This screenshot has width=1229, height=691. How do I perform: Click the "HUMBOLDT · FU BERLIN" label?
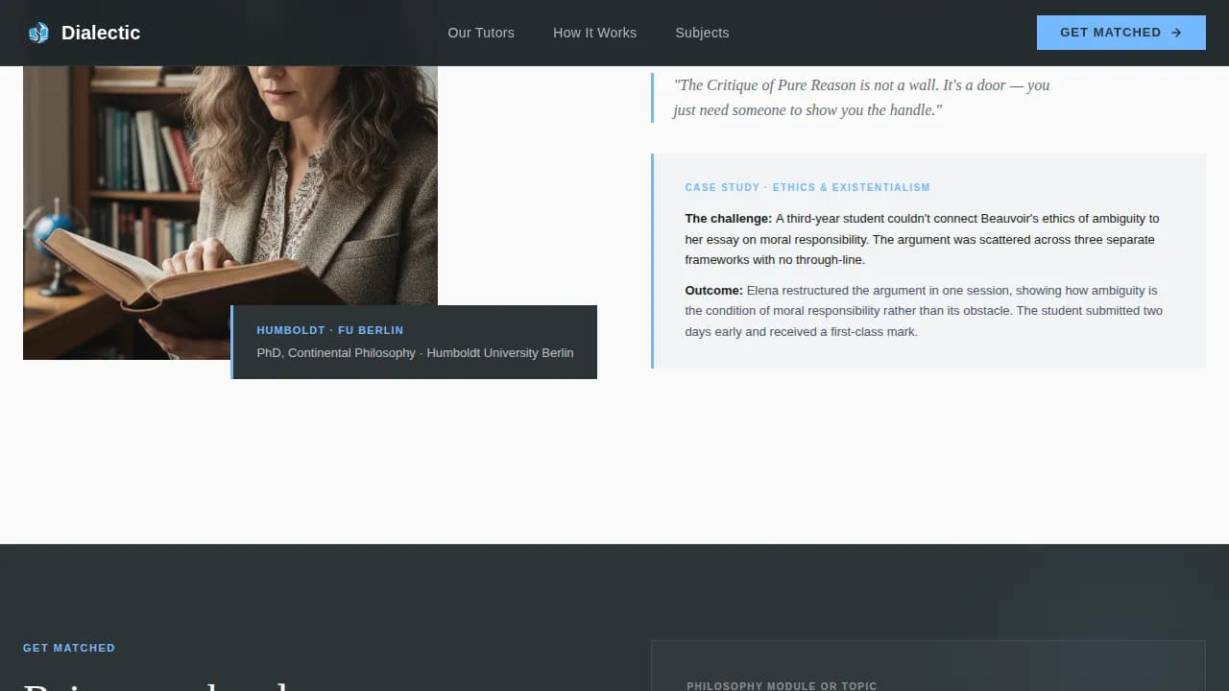coord(330,330)
